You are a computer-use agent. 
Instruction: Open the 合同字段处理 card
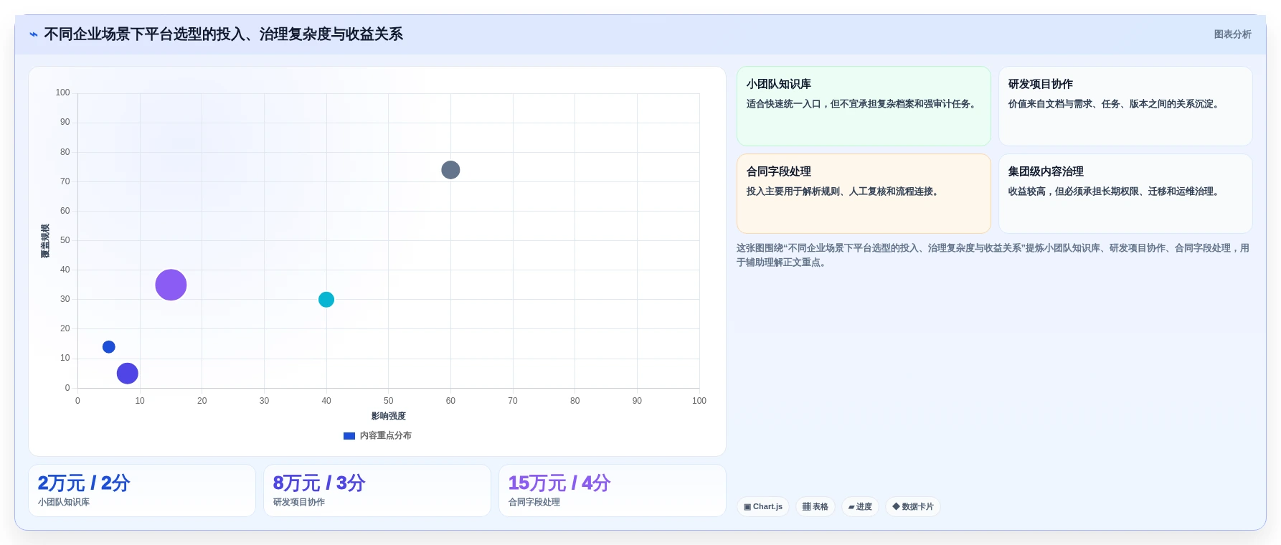(864, 194)
